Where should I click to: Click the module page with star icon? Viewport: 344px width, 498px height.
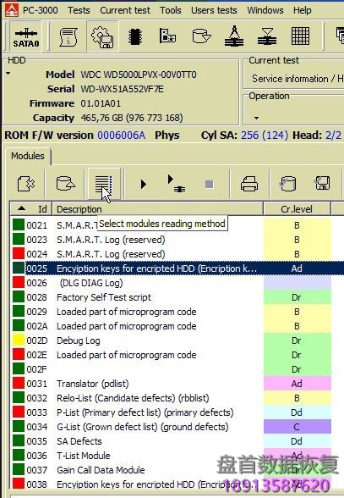point(26,184)
